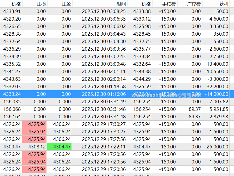Click the 4308.12 stop-loss cell

(37, 147)
